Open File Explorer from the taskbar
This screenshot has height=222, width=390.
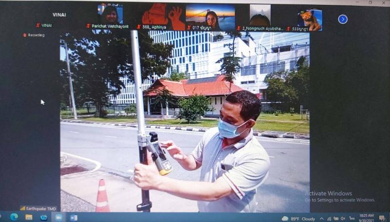coord(29,217)
